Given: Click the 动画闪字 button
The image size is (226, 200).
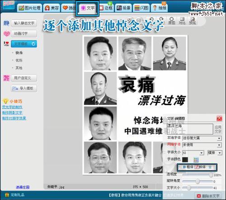Looking at the screenshot, I should [24, 33].
